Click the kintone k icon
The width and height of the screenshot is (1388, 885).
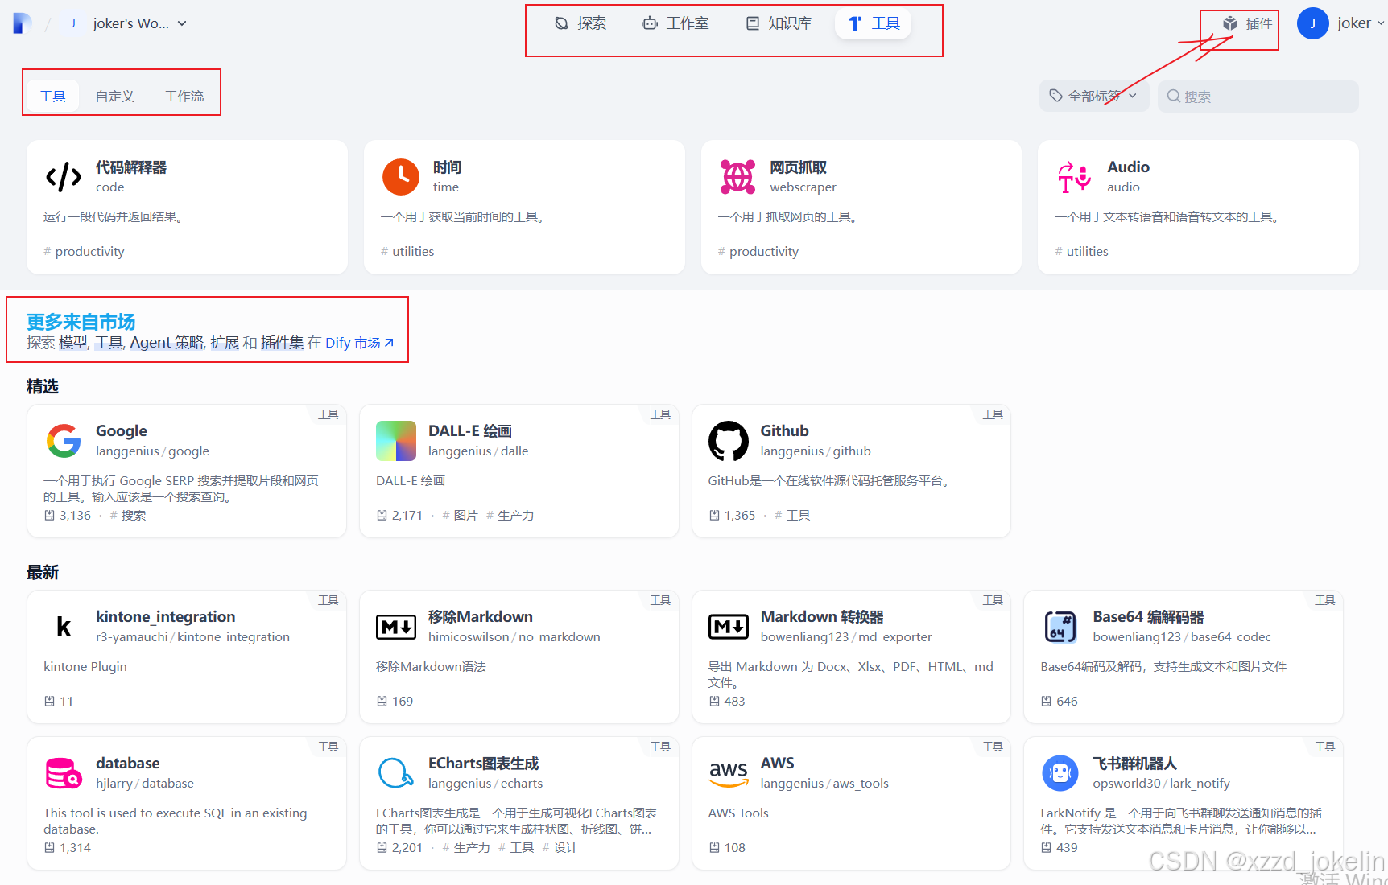64,627
